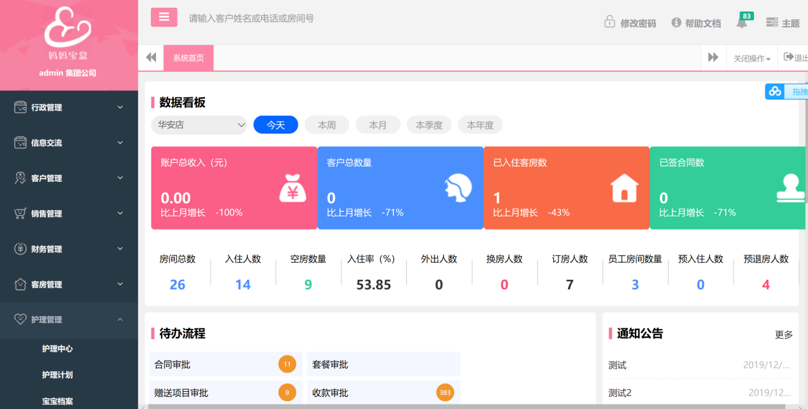Expand the 信息交流 menu chevron
Image resolution: width=808 pixels, height=409 pixels.
tap(120, 142)
